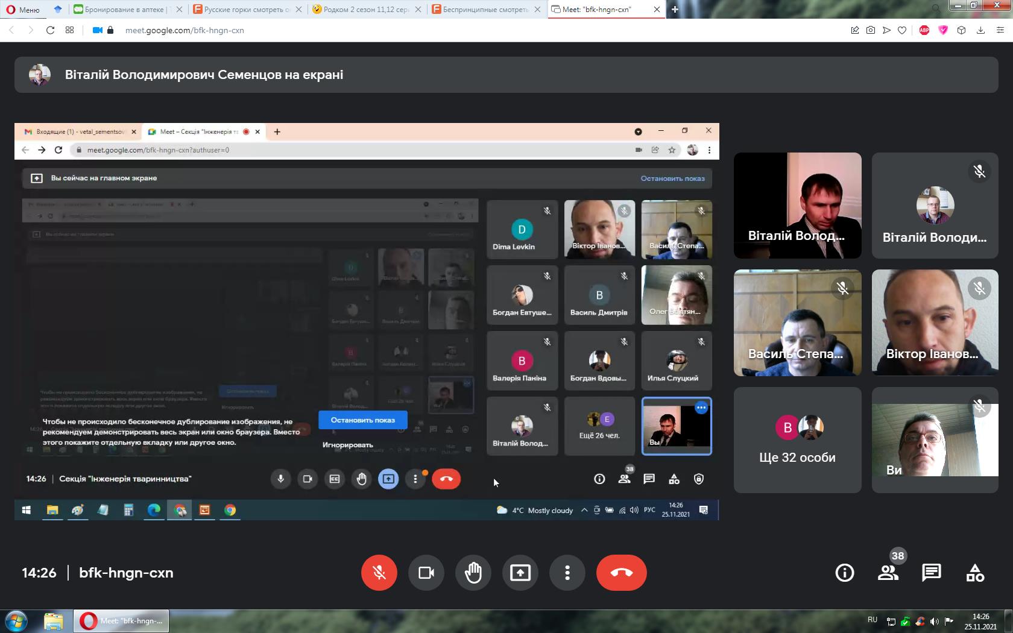Open the network icon in system tray
1013x633 pixels.
coord(891,621)
